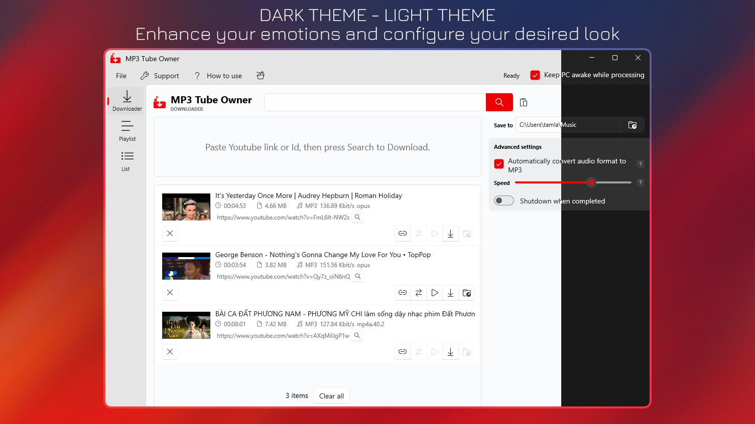
Task: Open the List view from the sidebar
Action: (x=125, y=160)
